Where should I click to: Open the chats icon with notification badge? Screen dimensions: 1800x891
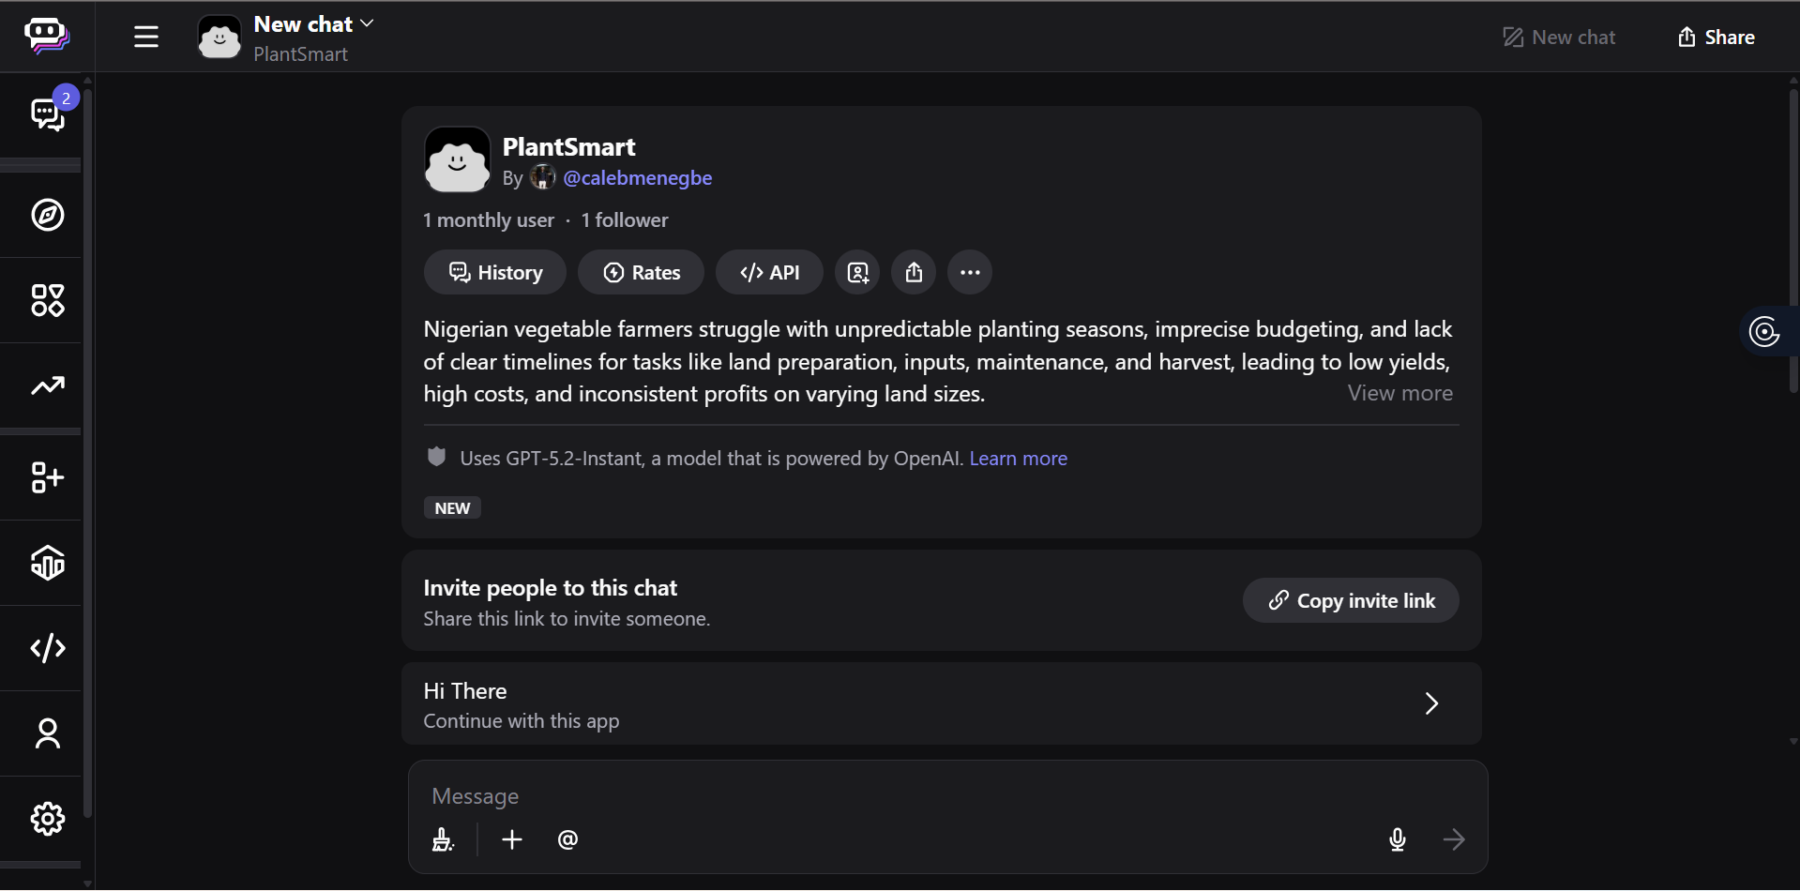(47, 114)
